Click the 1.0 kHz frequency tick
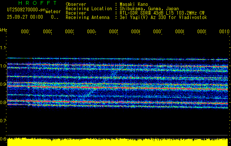Image resolution: width=231 pixels, height=146 pixels. [x=3, y=66]
